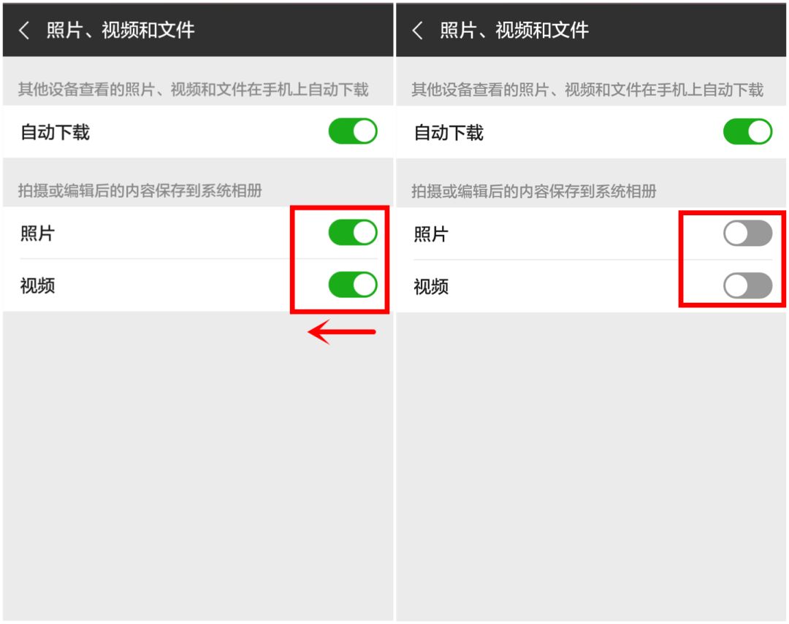Enable the gray 视频 toggle
Screen dimensions: 789x624
[748, 285]
